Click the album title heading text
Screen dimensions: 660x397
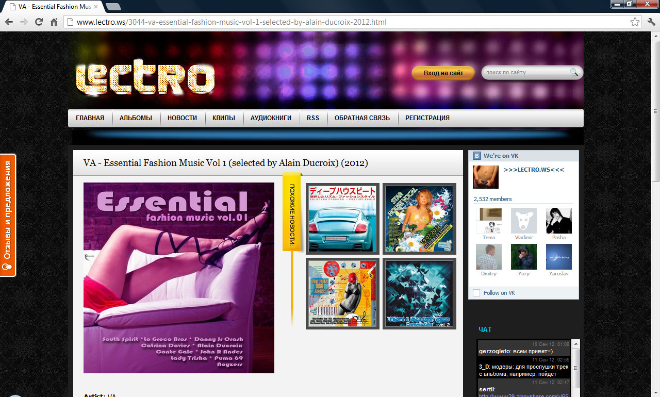point(226,163)
